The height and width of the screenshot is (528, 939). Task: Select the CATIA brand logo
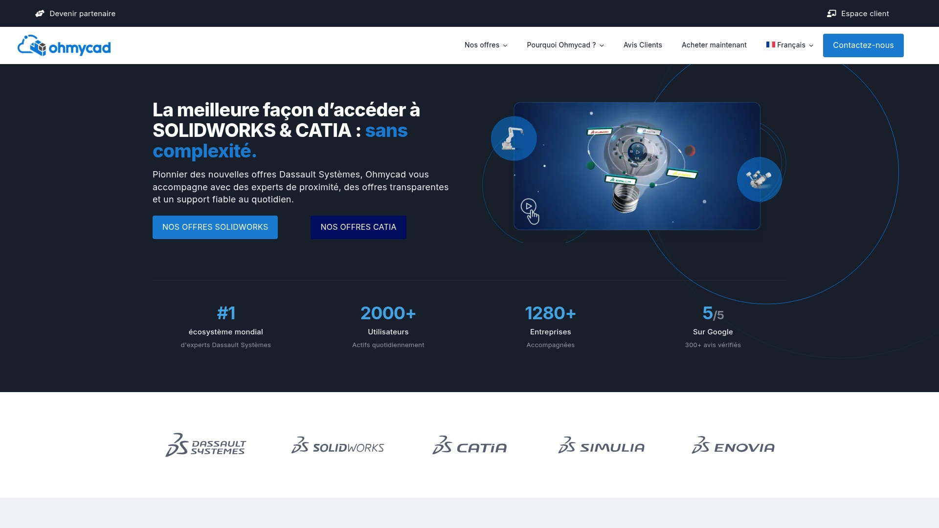pyautogui.click(x=469, y=446)
